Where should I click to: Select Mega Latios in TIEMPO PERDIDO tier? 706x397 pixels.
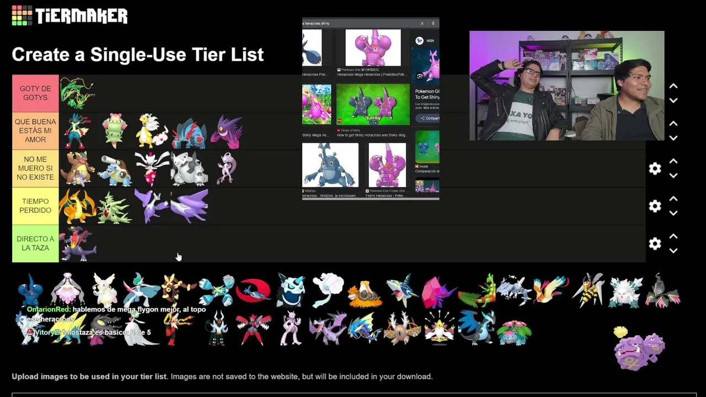tap(189, 206)
